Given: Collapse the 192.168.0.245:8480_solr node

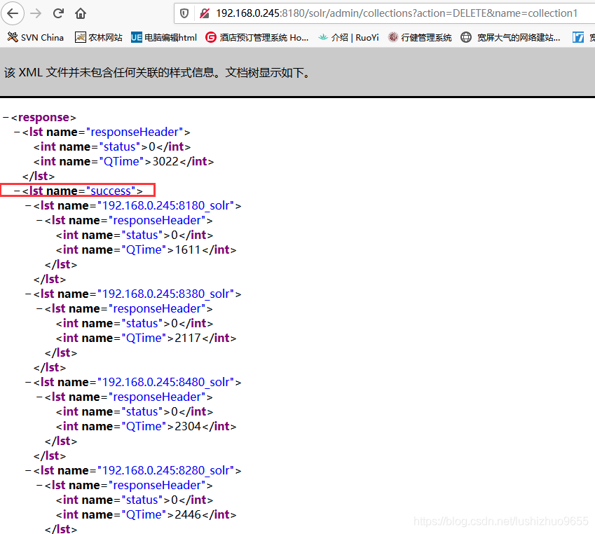Looking at the screenshot, I should (x=28, y=383).
